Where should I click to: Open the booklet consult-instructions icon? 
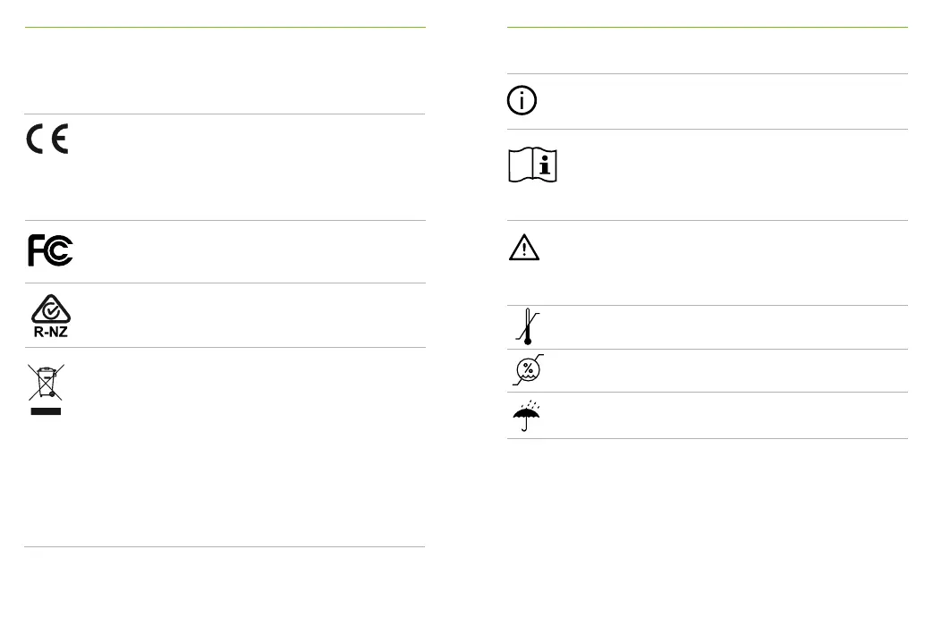532,165
